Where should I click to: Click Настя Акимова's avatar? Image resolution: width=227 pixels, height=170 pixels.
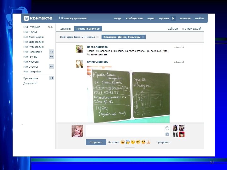(79, 49)
